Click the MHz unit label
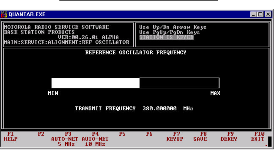This screenshot has width=275, height=150. pos(188,108)
